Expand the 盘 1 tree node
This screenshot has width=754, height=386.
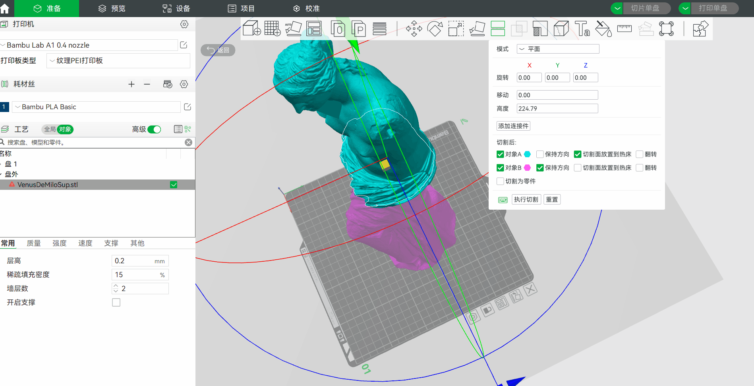[x=1, y=164]
